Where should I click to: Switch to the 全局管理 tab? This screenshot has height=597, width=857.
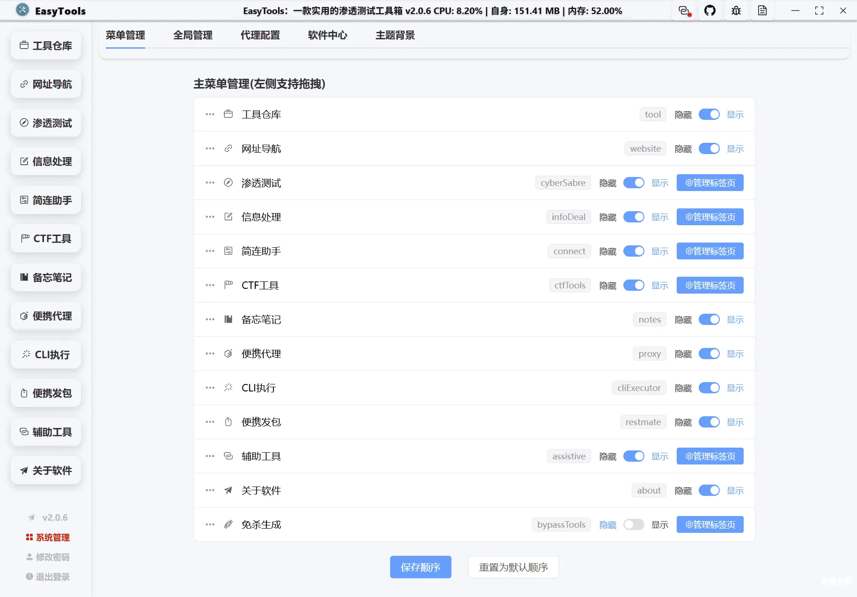[x=193, y=35]
